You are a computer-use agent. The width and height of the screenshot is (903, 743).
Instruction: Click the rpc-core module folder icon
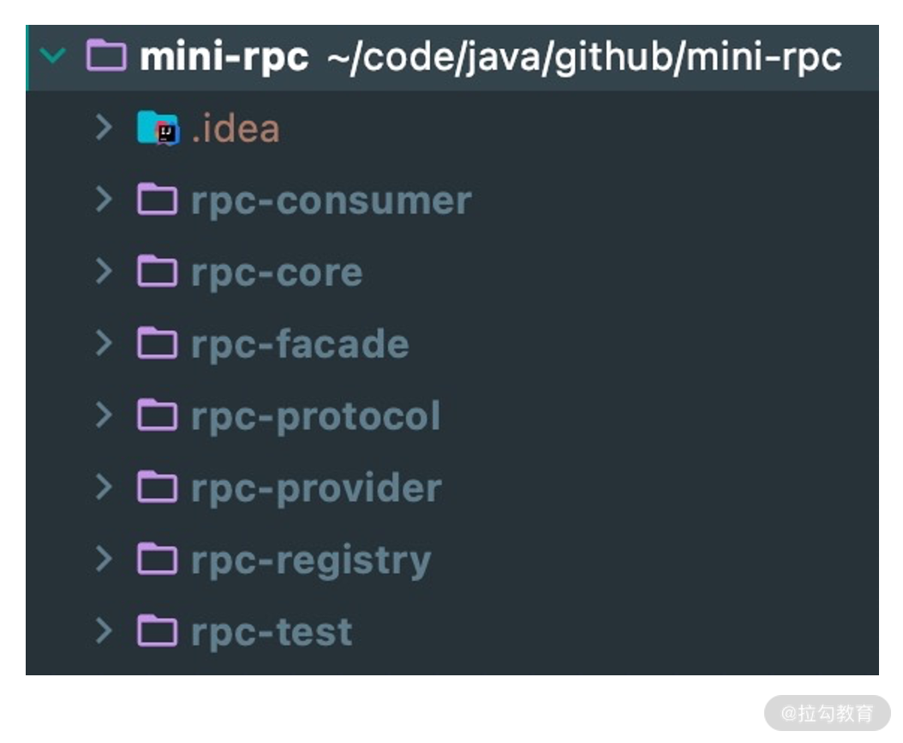(x=157, y=273)
